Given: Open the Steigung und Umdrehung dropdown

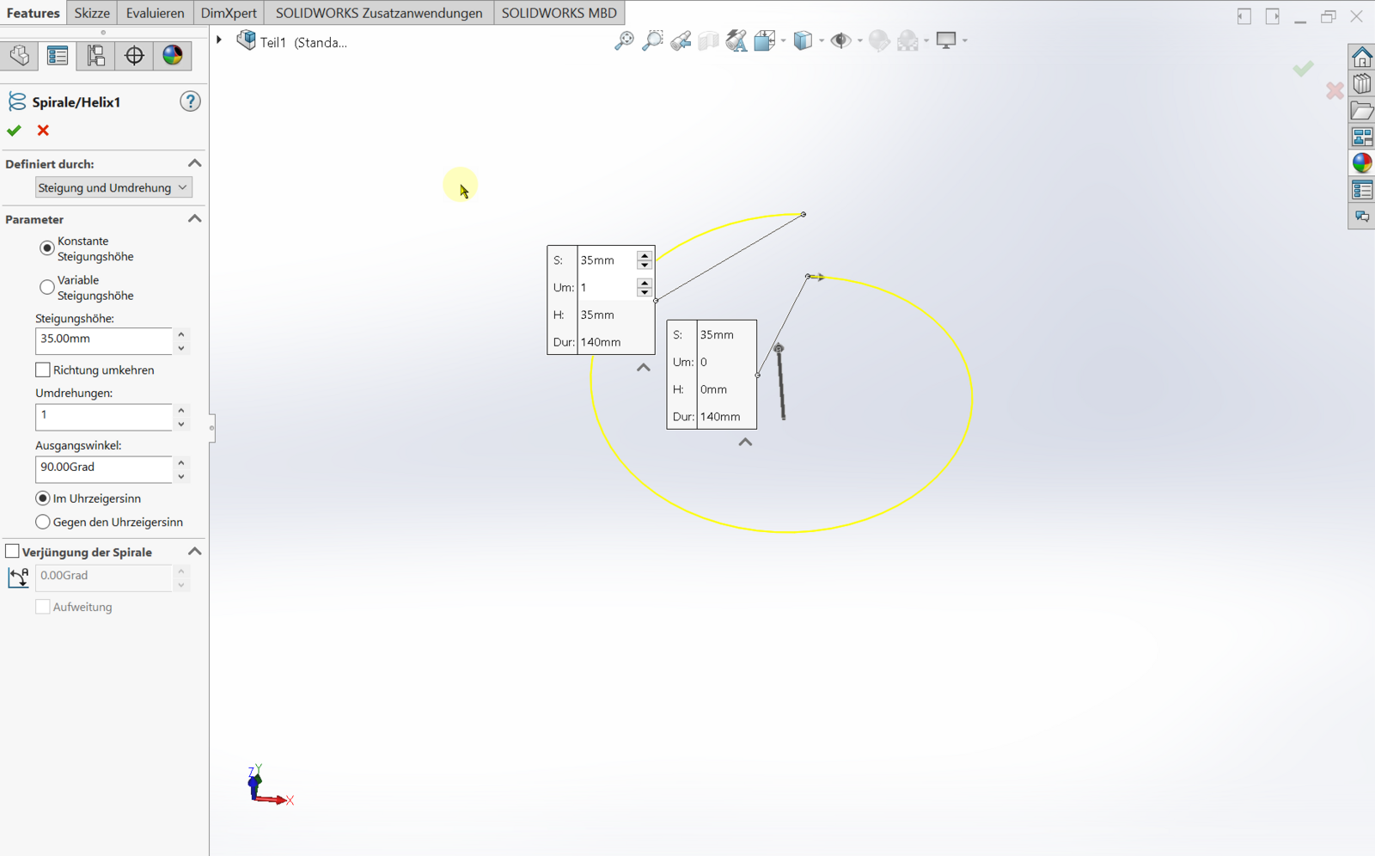Looking at the screenshot, I should [113, 187].
